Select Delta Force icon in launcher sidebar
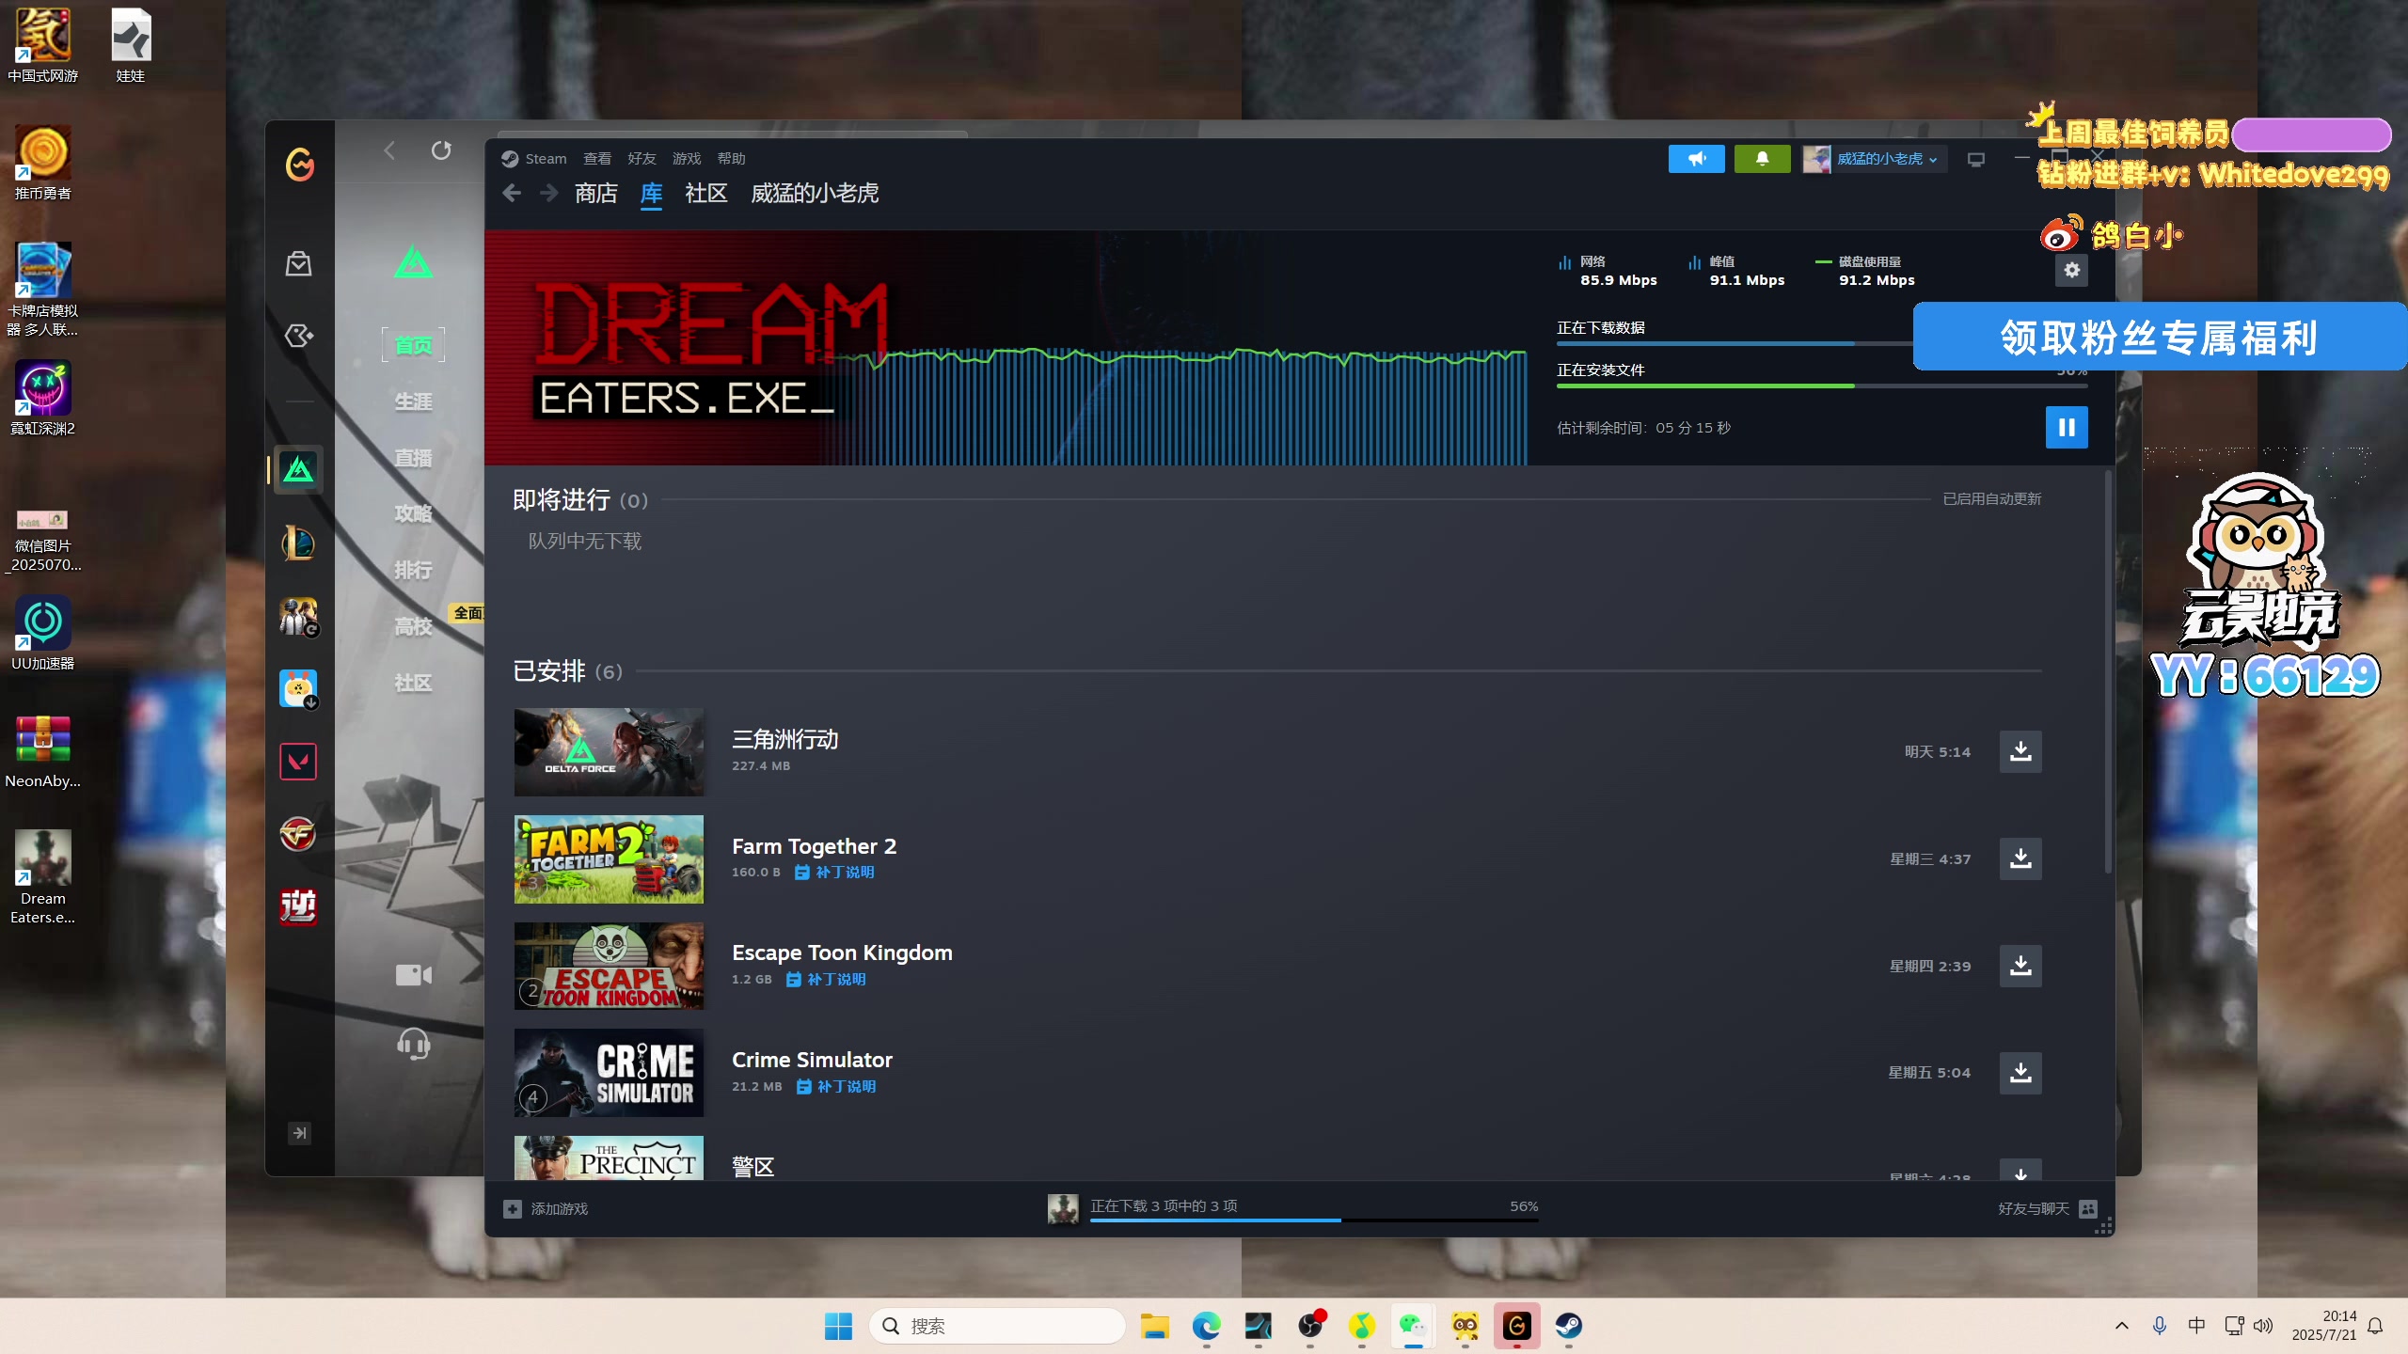This screenshot has width=2408, height=1354. point(299,469)
